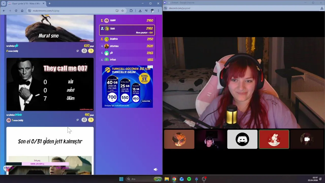Select participant tile with camera icon
Screen dimensions: 325x183
(x=307, y=139)
